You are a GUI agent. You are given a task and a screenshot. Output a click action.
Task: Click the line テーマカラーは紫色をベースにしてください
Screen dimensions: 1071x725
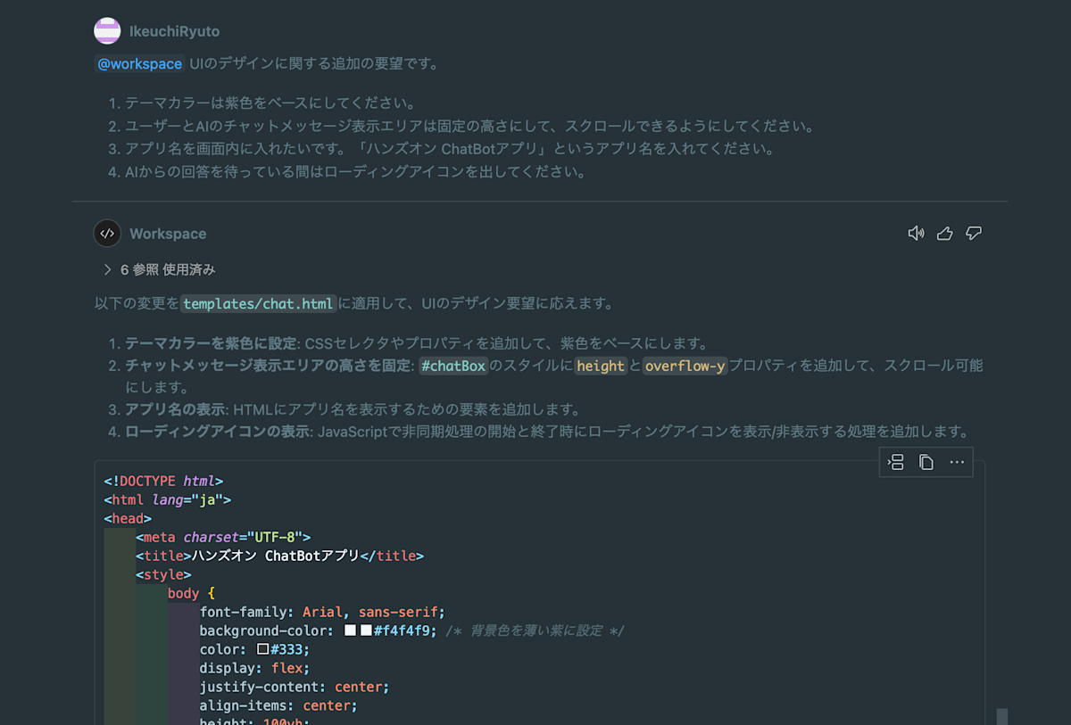point(270,103)
